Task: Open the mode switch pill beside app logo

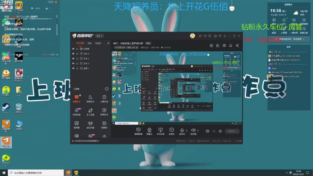Action: tap(99, 36)
